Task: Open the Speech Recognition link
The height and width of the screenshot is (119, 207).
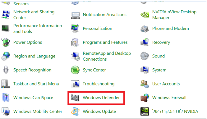Action: click(32, 70)
